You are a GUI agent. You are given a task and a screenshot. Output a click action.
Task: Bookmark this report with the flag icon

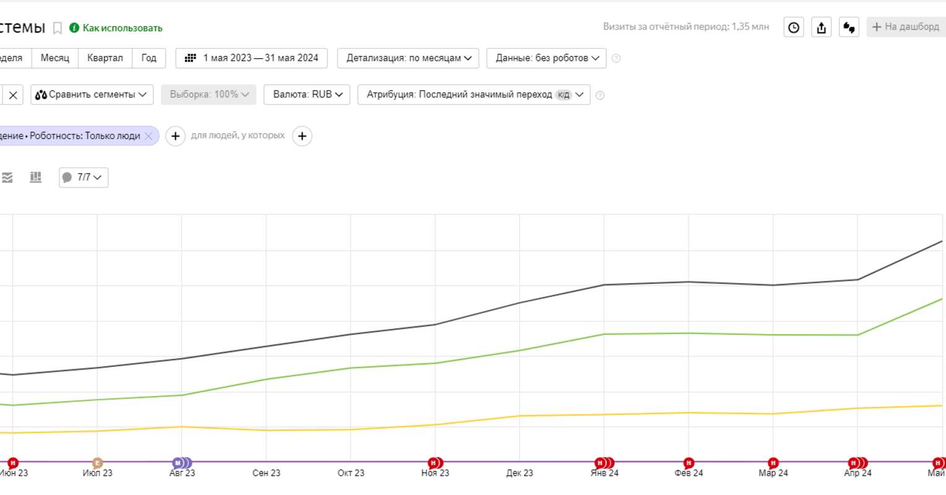[58, 28]
